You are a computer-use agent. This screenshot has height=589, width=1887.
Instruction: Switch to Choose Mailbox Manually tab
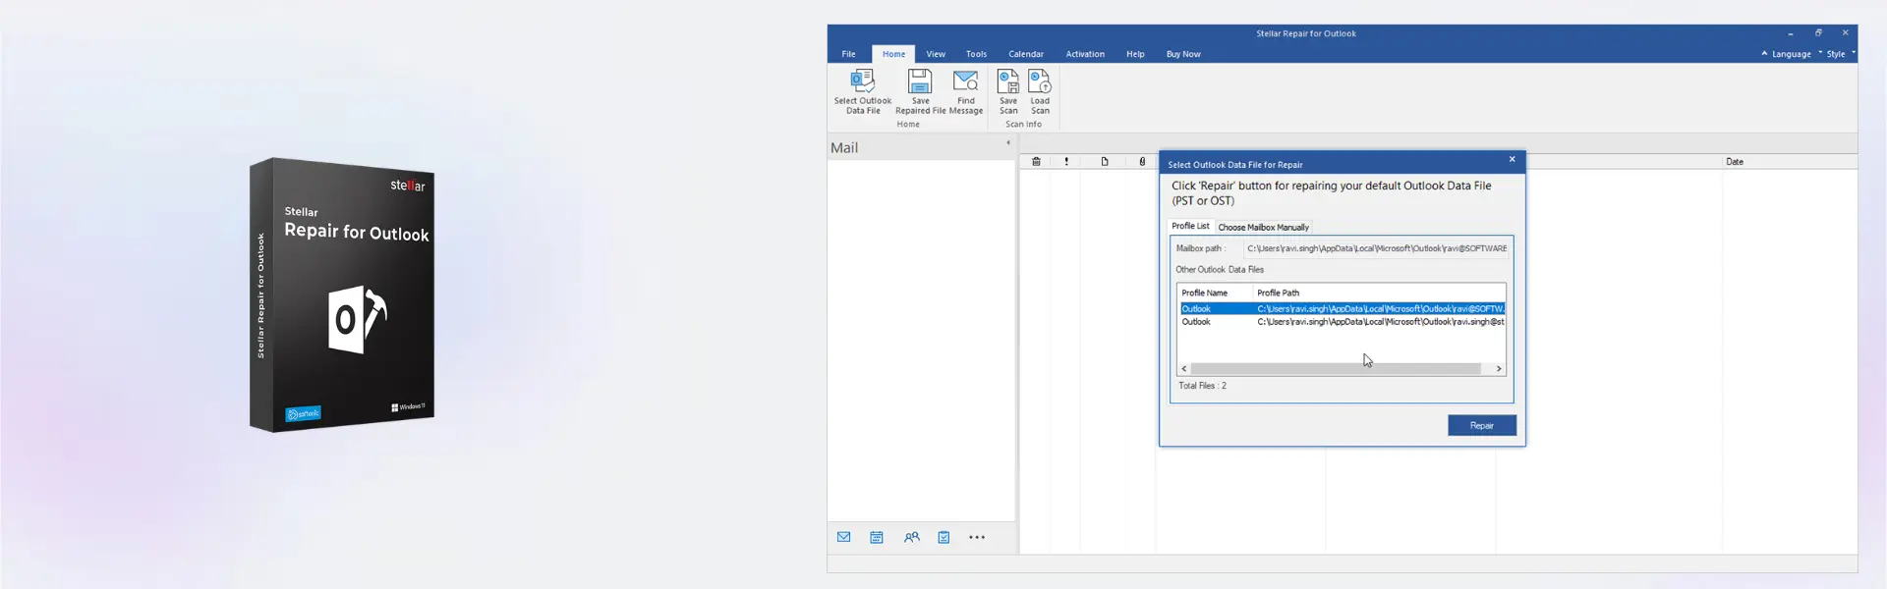click(1263, 227)
